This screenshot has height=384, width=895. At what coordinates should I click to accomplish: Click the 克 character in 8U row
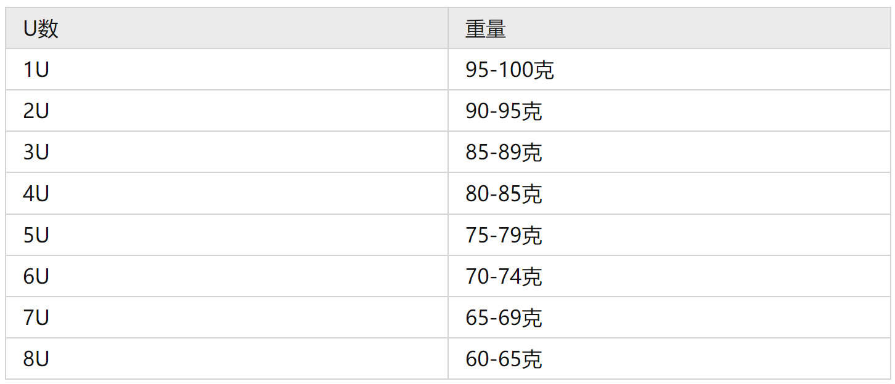pos(532,359)
